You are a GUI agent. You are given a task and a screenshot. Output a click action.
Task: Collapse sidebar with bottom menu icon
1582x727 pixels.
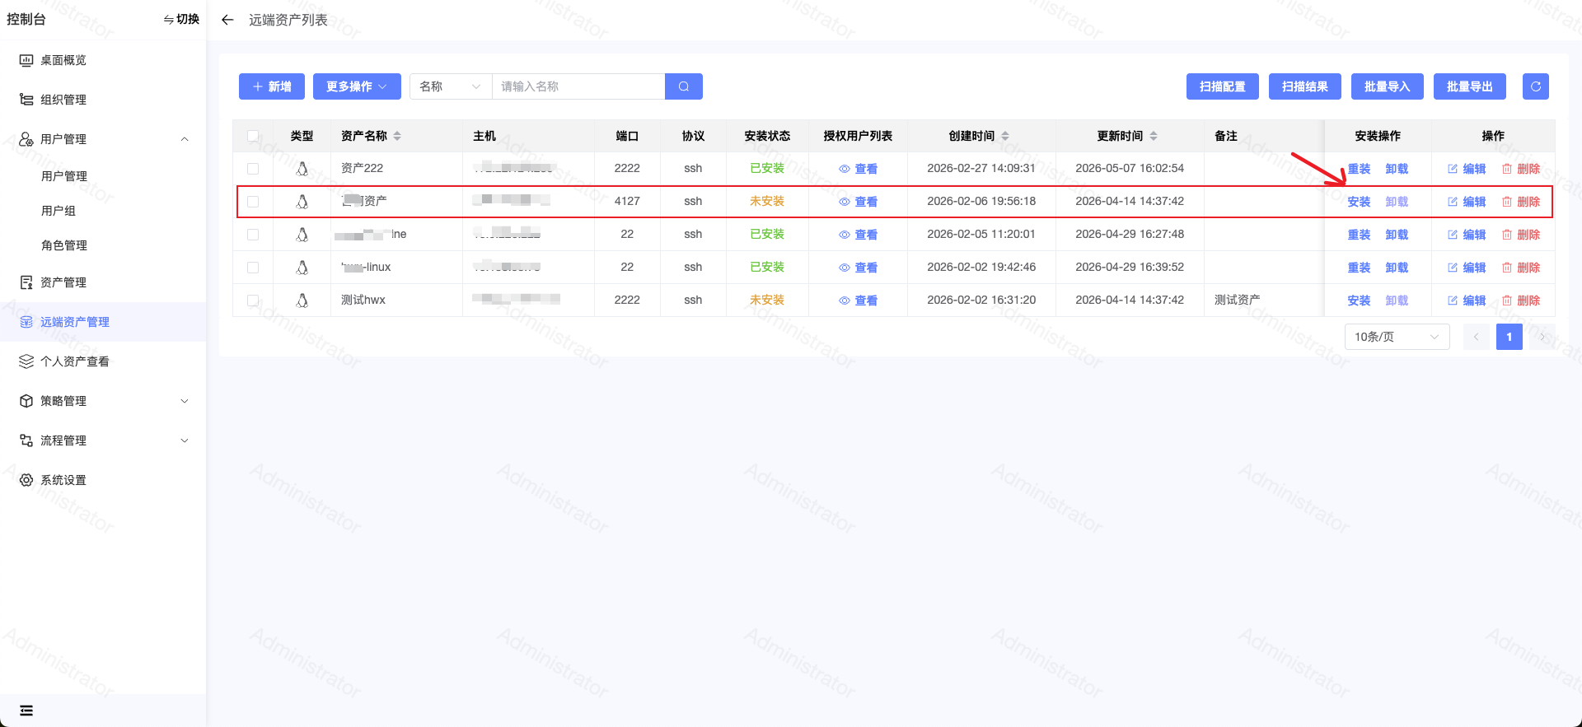click(x=26, y=711)
